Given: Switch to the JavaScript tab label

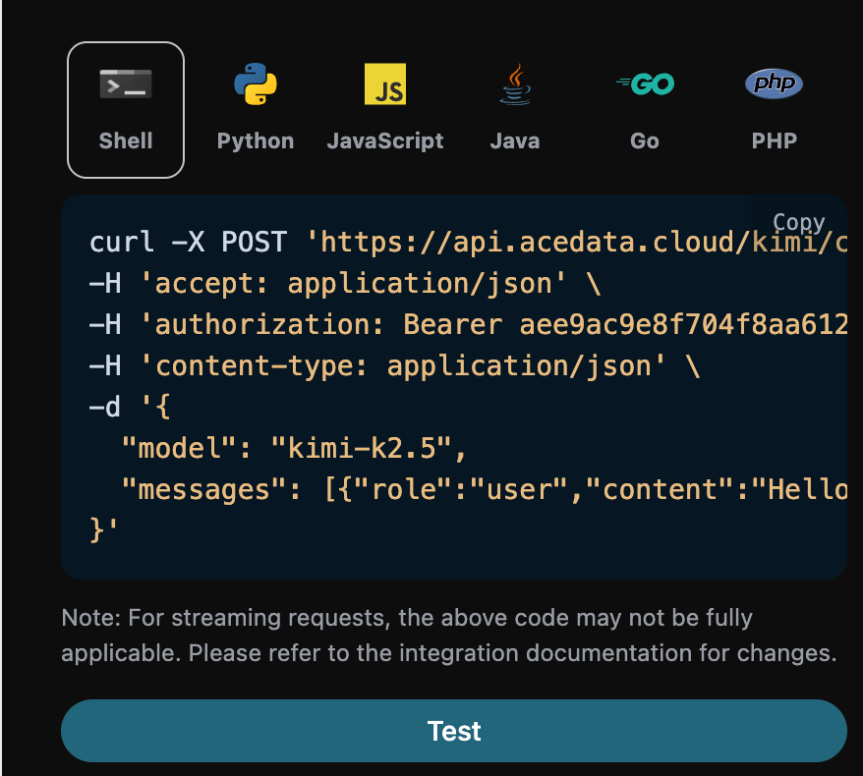Looking at the screenshot, I should (x=385, y=140).
